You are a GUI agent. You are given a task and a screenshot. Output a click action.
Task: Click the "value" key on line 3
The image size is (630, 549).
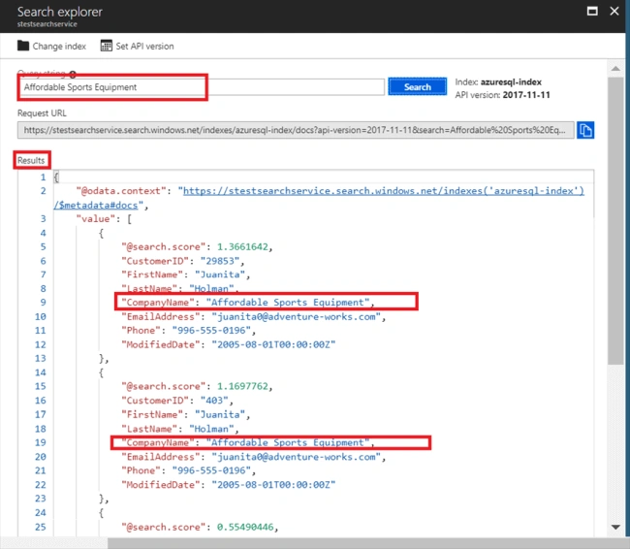tap(96, 219)
